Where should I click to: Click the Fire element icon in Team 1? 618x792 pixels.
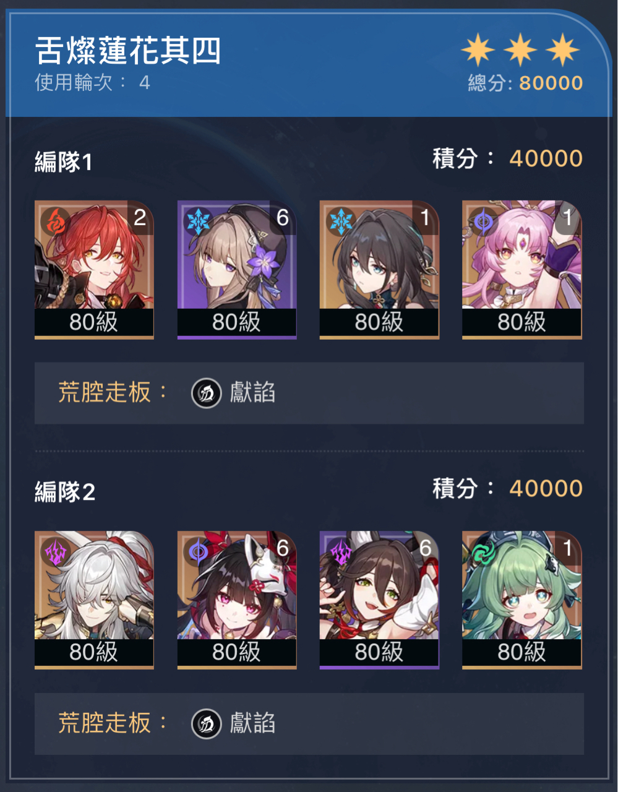[56, 221]
